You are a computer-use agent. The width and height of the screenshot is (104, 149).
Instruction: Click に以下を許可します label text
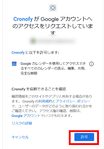point(42,52)
